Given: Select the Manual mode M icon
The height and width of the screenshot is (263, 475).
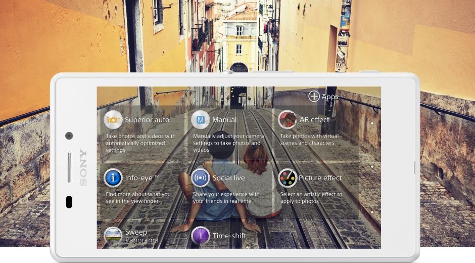Looking at the screenshot, I should pos(201,120).
